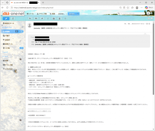Click the compose new mail pencil button
This screenshot has width=155, height=131.
click(x=6, y=19)
